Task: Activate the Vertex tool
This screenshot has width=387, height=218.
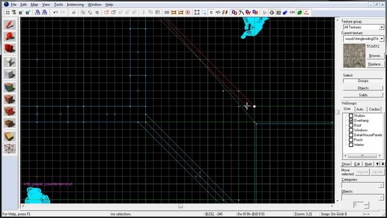Action: click(10, 149)
